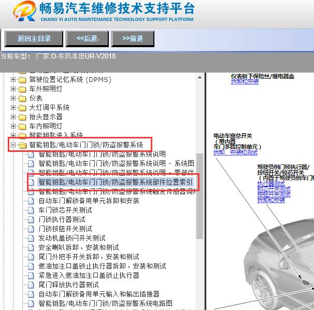Image resolution: width=314 pixels, height=310 pixels.
Task: Click the page icon of 自动车门解锁备用单元输入和输出插接器
Action: (x=31, y=294)
